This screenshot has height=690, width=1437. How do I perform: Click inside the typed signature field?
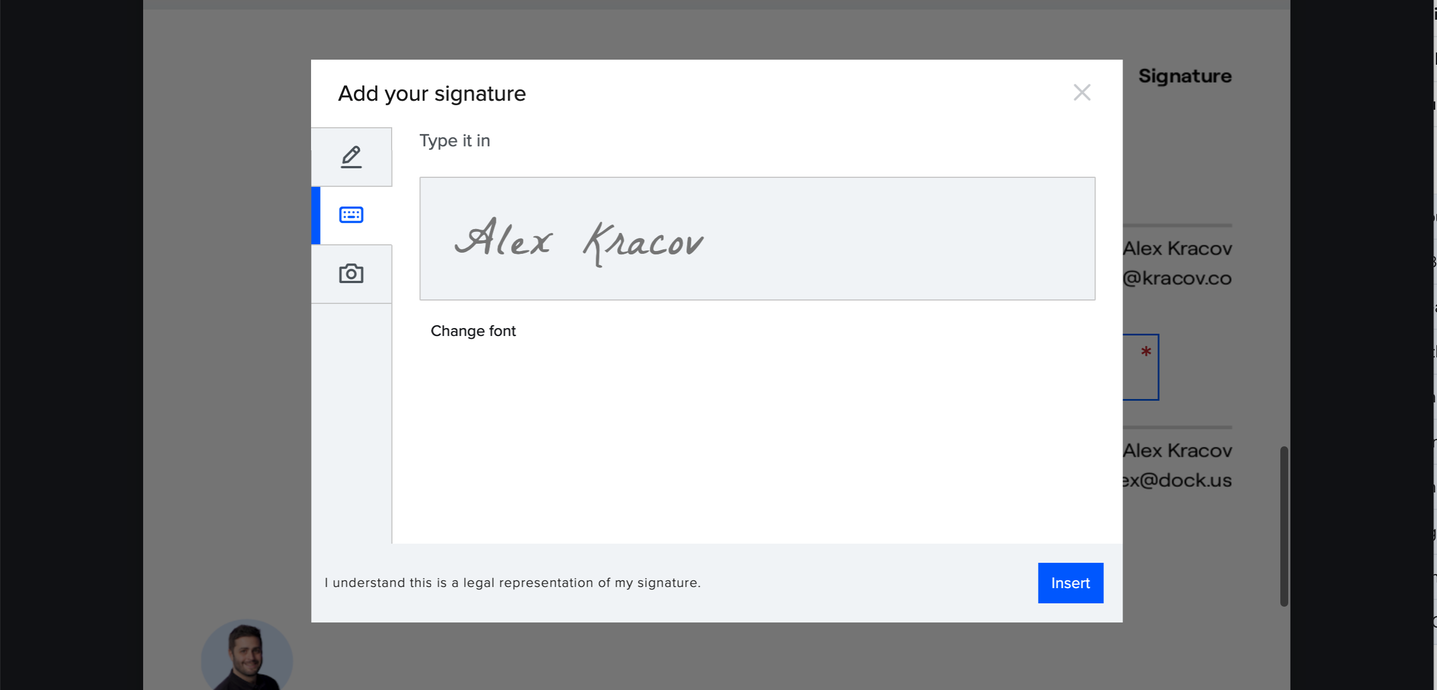click(x=757, y=239)
